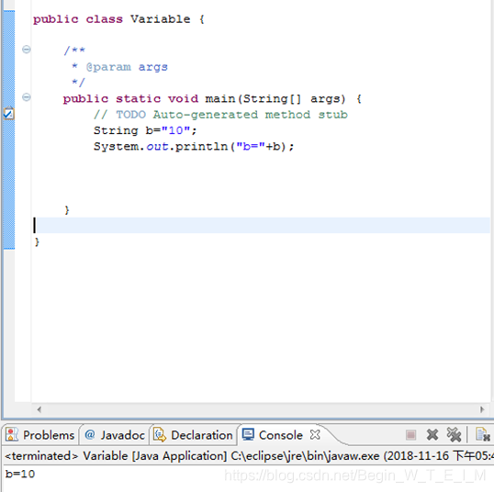Click the '@param args' comment text
The width and height of the screenshot is (494, 492).
coord(127,67)
